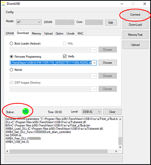Image resolution: width=151 pixels, height=165 pixels.
Task: Switch to the DRAM tab
Action: coord(10,33)
